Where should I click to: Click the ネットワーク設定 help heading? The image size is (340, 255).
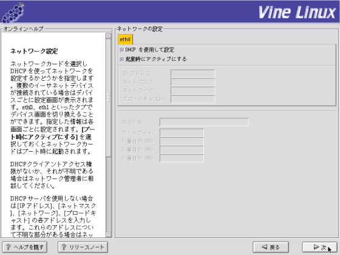(x=34, y=51)
